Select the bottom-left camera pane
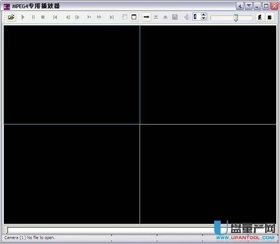Viewport: 280px width, 244px height. click(72, 174)
